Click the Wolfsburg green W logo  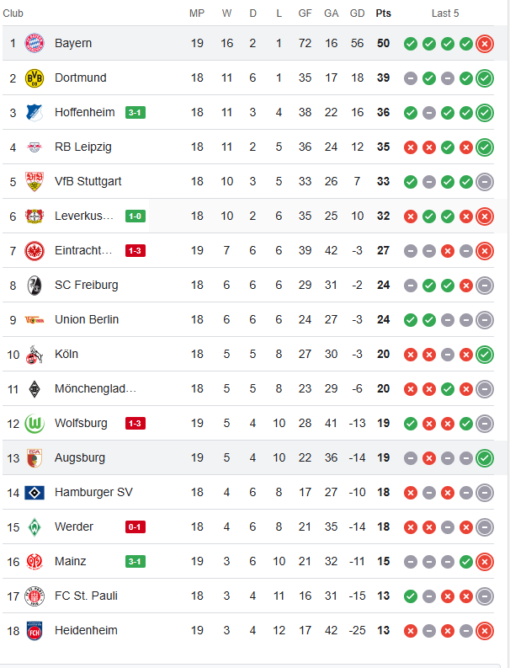(34, 423)
